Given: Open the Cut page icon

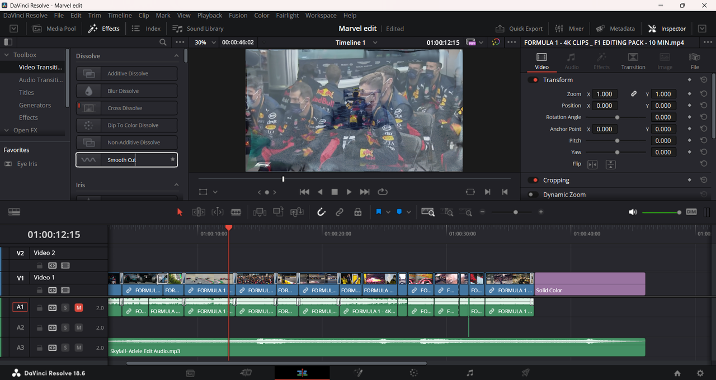Looking at the screenshot, I should (246, 373).
